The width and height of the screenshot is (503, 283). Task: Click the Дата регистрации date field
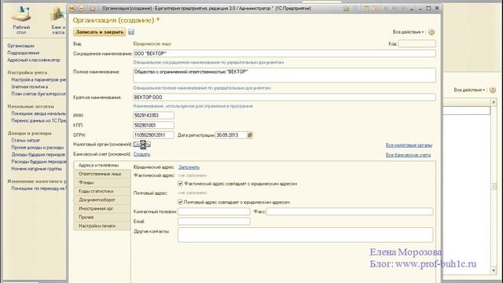click(x=231, y=135)
